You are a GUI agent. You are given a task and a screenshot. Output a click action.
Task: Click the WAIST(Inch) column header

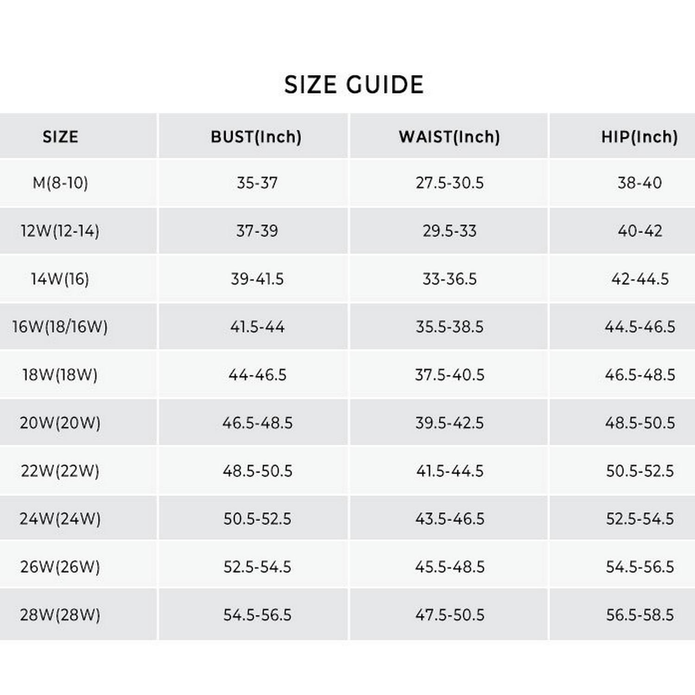click(x=449, y=137)
